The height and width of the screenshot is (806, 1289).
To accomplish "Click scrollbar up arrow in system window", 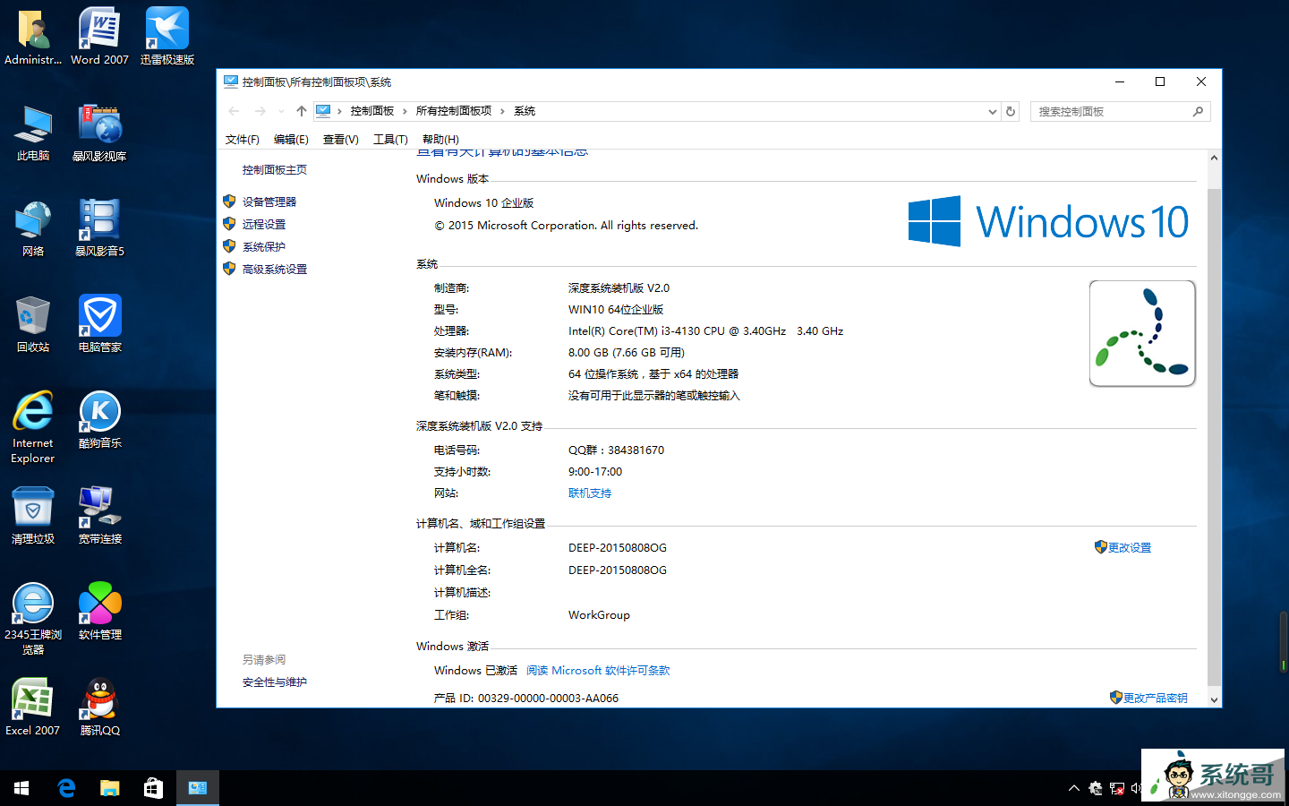I will pos(1214,158).
